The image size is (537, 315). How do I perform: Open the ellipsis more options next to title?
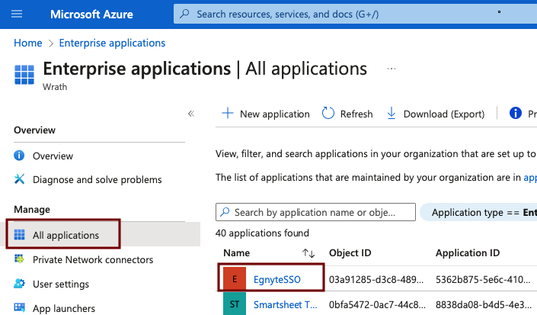pos(391,69)
